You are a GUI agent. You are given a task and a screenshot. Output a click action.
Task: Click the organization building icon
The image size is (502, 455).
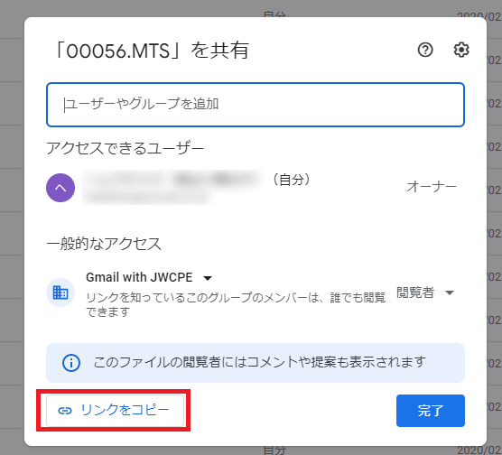coord(60,292)
